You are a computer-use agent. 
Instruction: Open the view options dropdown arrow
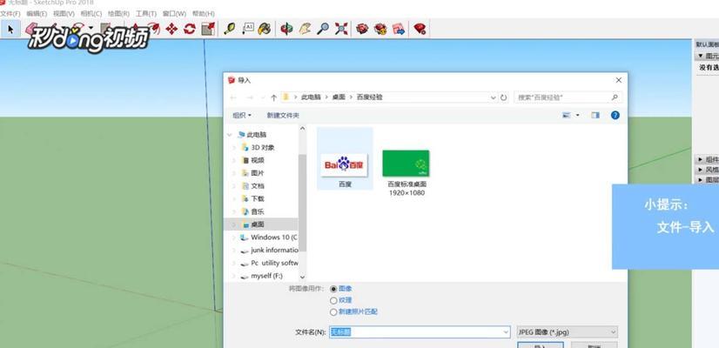(578, 115)
